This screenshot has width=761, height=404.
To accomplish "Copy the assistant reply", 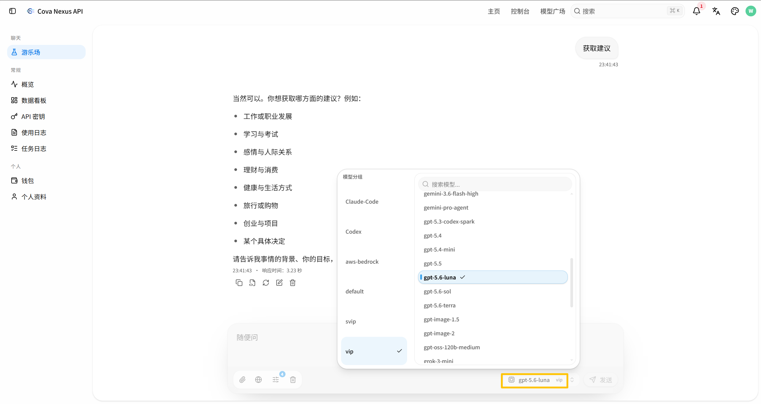I will coord(239,283).
